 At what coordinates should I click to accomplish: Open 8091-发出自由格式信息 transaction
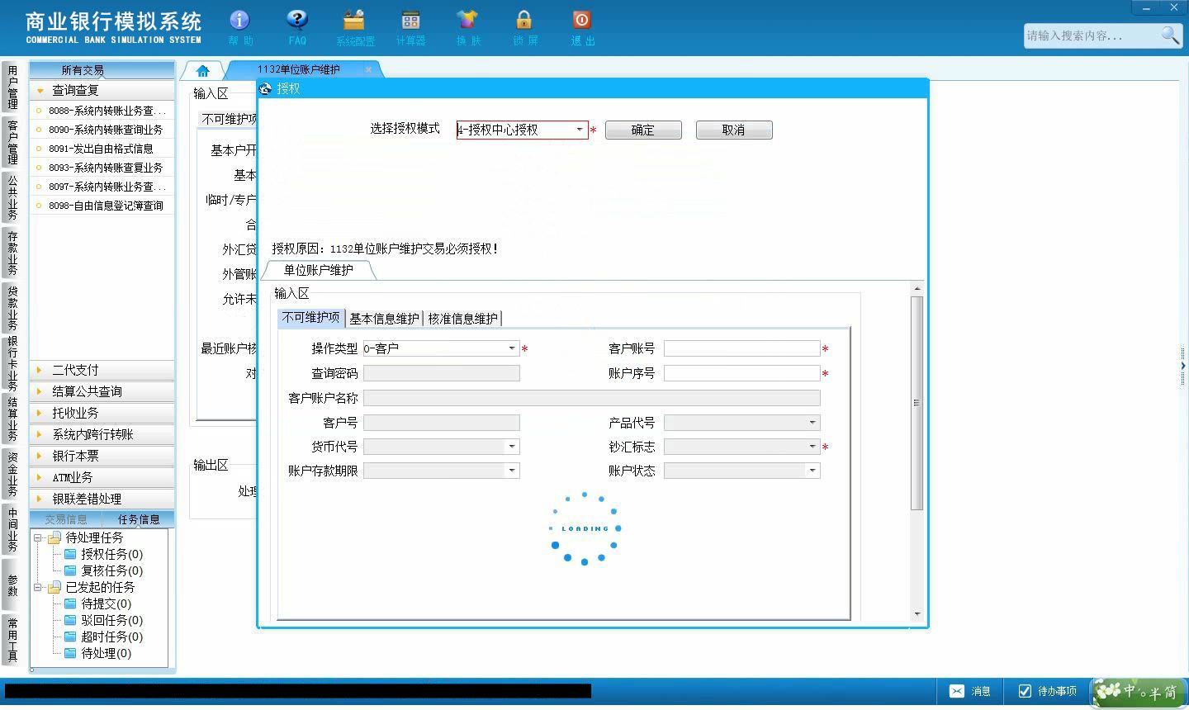tap(102, 149)
